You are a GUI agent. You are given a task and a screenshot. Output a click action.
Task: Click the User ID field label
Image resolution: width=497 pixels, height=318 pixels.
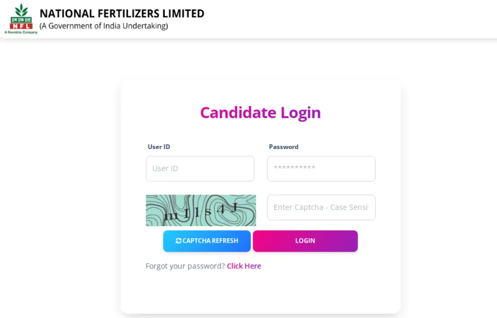coord(159,147)
